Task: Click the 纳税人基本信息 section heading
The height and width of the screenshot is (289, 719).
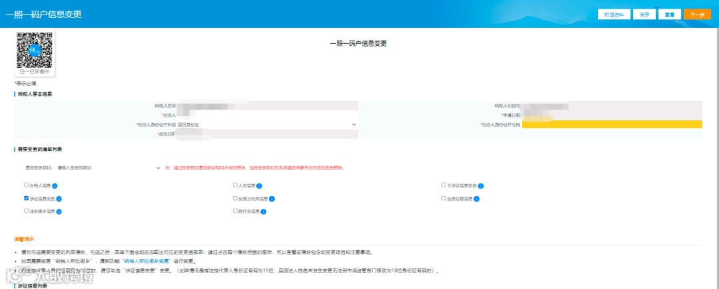Action: [x=35, y=94]
